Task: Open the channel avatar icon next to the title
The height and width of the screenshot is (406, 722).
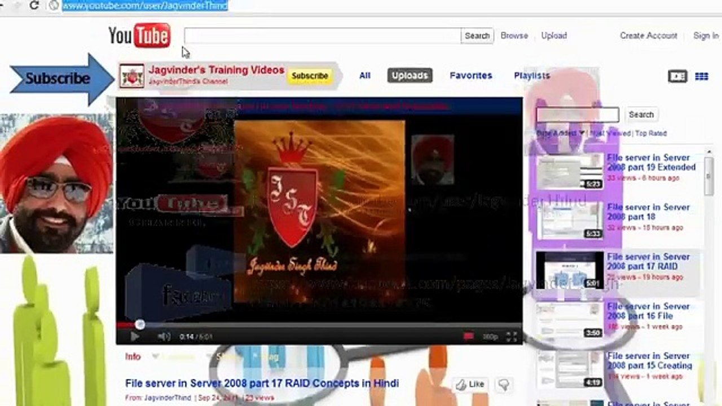Action: (x=133, y=76)
